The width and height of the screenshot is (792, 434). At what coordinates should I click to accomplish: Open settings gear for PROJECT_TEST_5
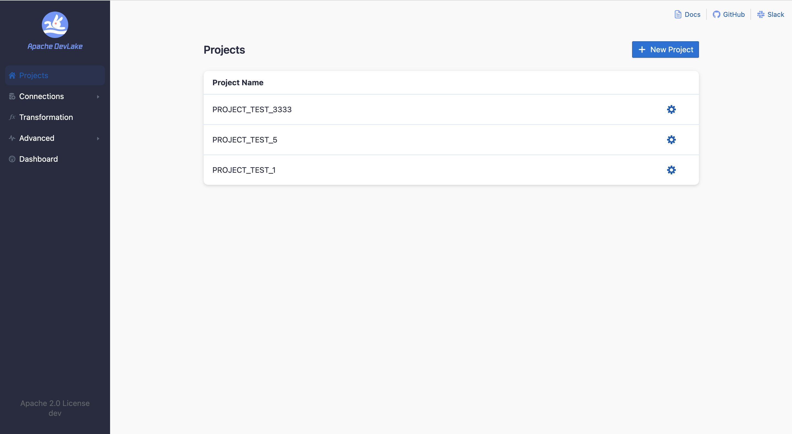click(x=671, y=139)
